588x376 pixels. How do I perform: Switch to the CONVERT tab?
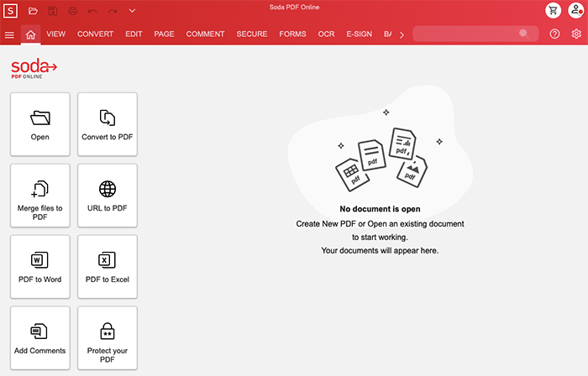tap(96, 34)
